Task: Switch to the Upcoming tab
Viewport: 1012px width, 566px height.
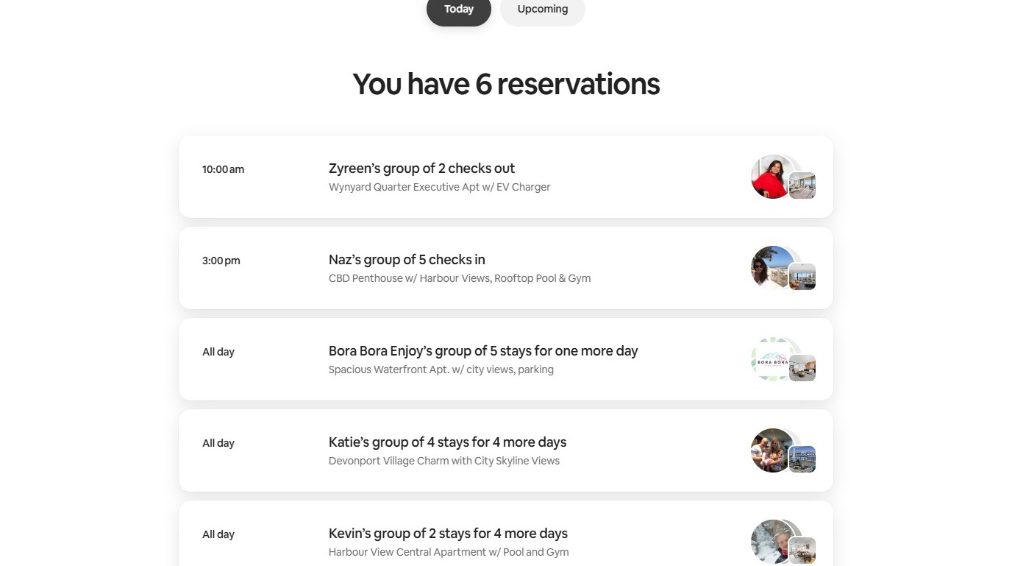Action: tap(543, 10)
